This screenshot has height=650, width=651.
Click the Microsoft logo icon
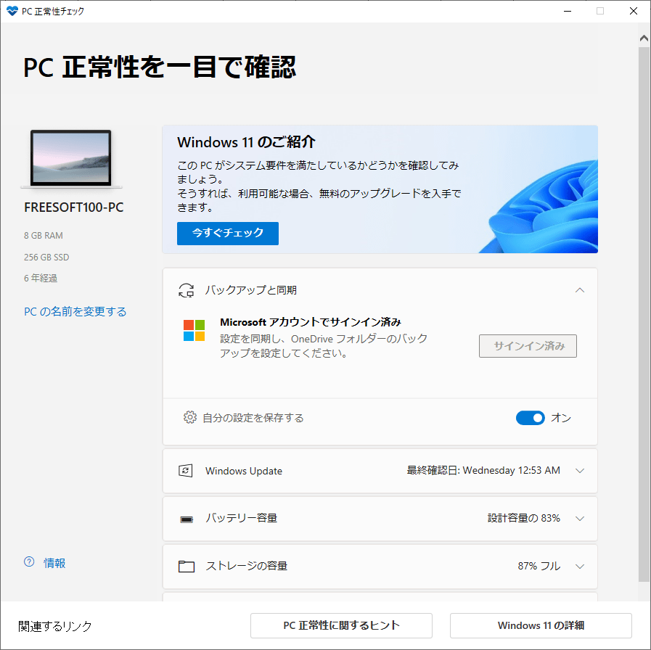coord(194,331)
